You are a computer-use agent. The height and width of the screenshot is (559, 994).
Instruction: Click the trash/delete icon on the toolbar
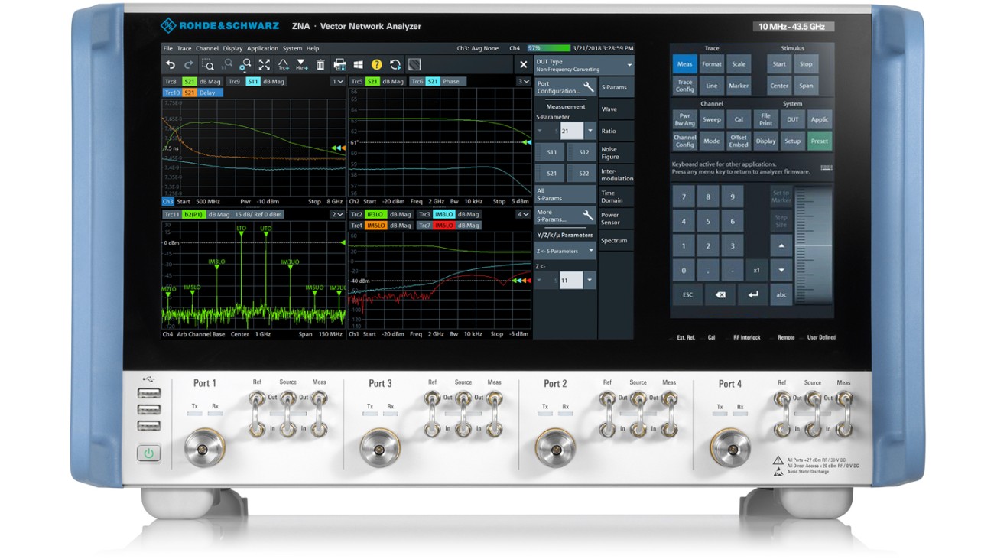pos(320,64)
